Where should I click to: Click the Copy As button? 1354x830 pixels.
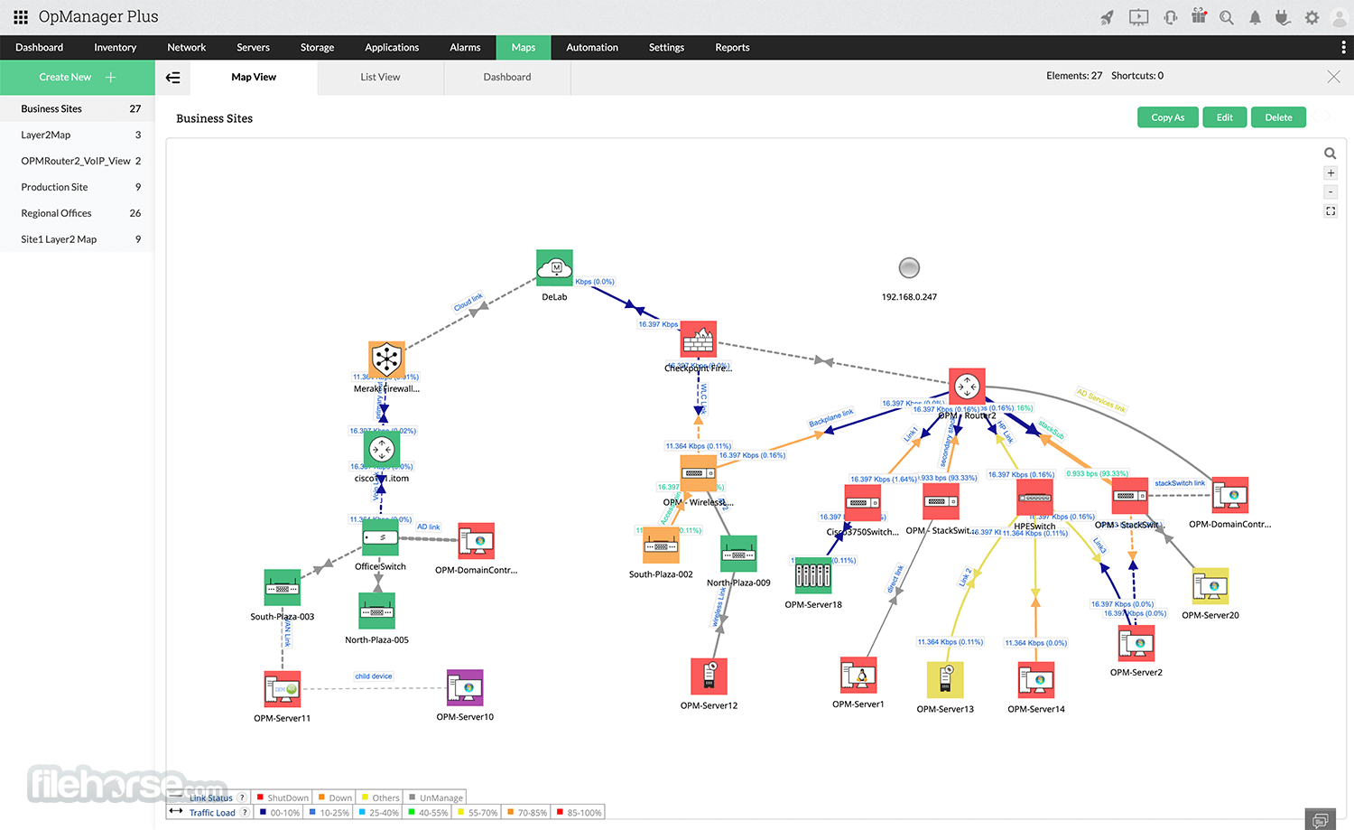pyautogui.click(x=1167, y=117)
